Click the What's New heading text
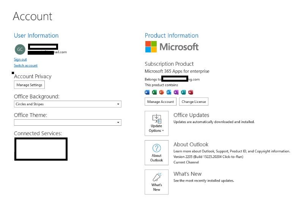Screen dimensions: 293x218 187,174
